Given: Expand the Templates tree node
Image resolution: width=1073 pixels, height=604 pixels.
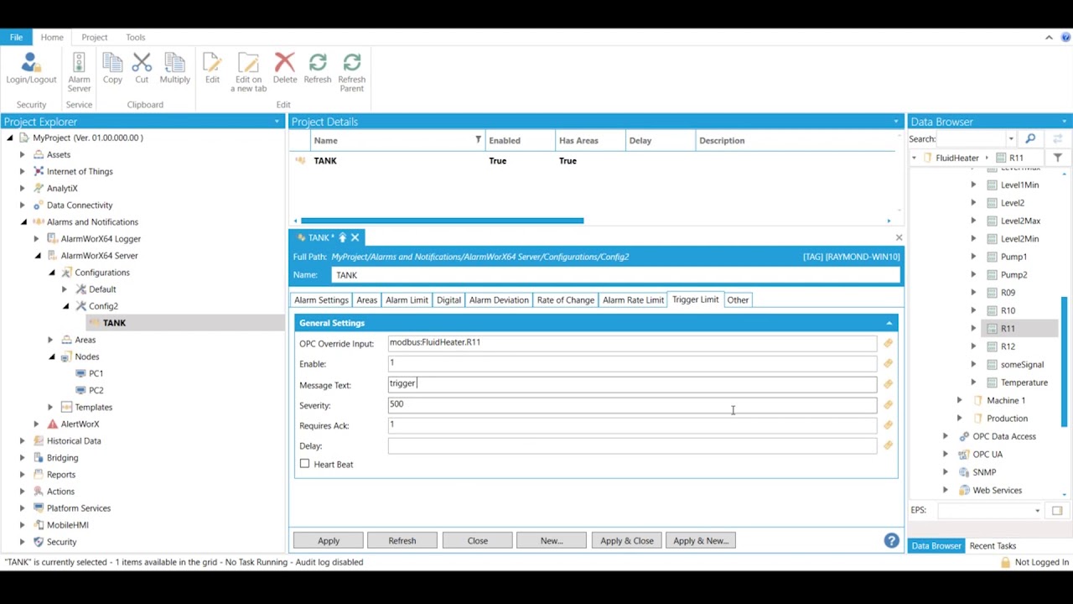Looking at the screenshot, I should (x=50, y=407).
